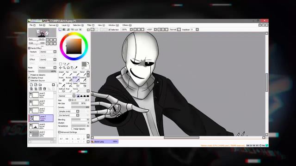
Task: Swap foreground and background colors
Action: click(x=88, y=63)
